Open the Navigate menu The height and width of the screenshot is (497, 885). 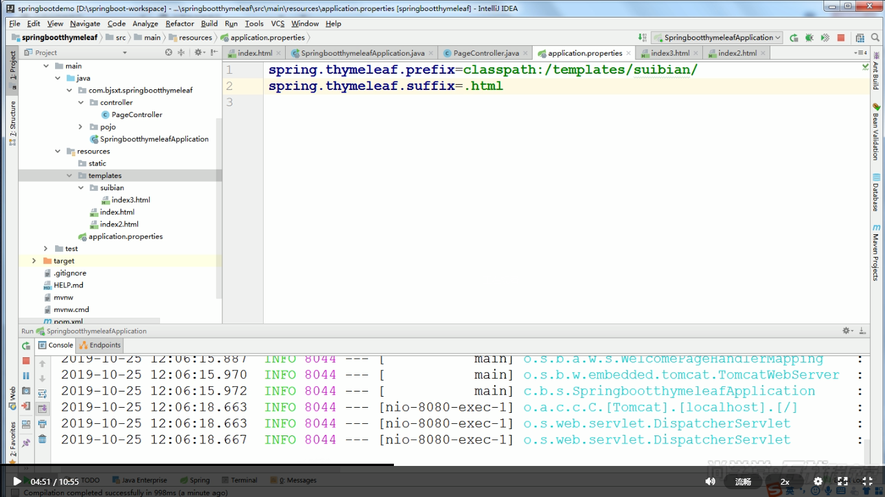click(x=86, y=23)
